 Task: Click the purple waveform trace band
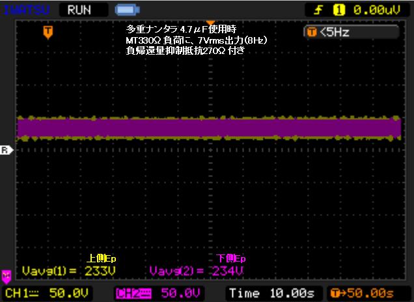pyautogui.click(x=208, y=128)
